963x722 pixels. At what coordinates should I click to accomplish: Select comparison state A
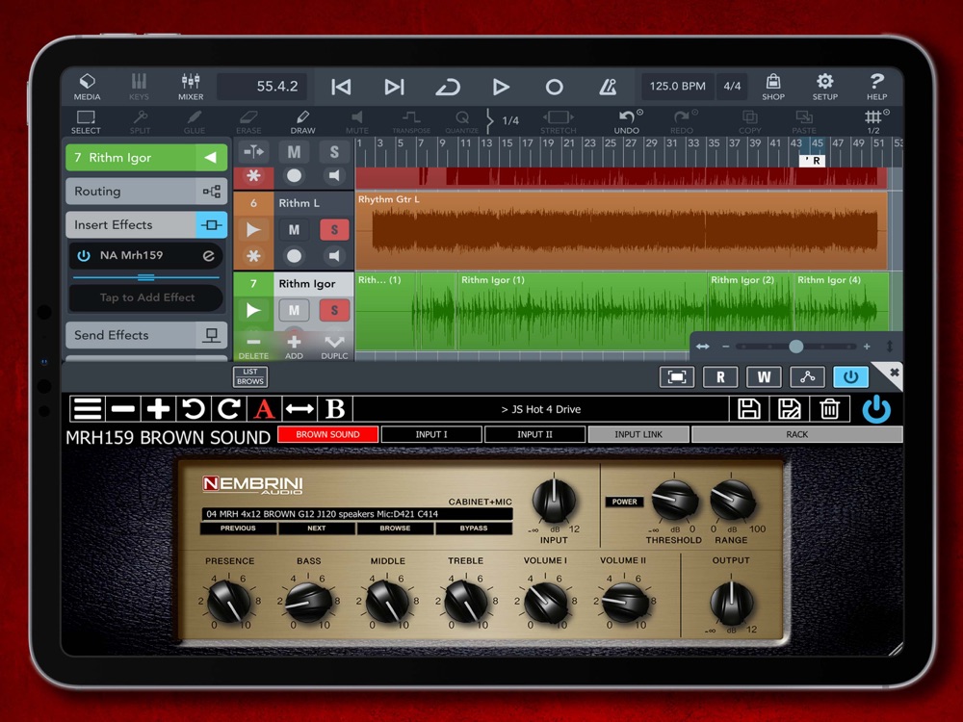click(x=264, y=409)
